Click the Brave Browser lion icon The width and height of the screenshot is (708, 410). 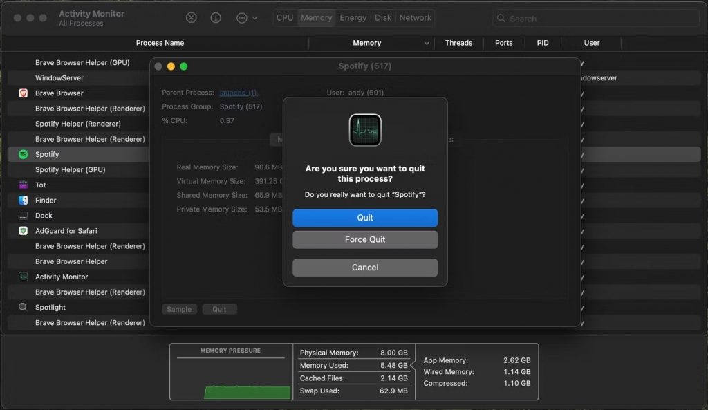23,93
